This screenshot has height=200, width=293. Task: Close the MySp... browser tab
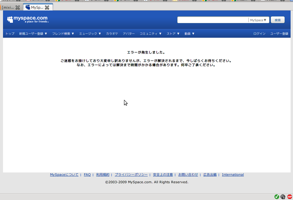click(47, 7)
